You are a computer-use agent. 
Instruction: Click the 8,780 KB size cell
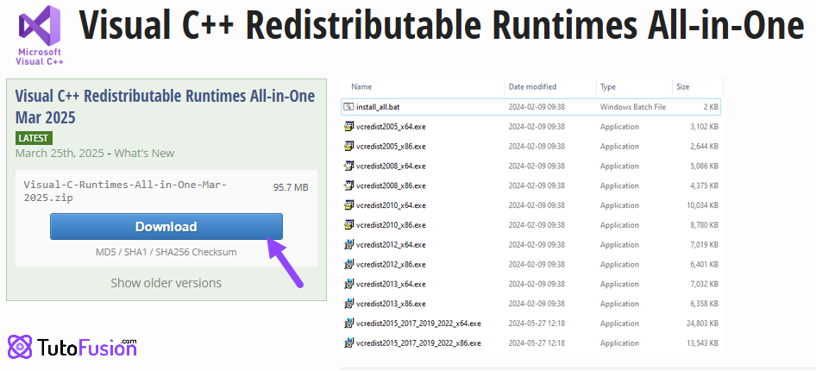704,225
